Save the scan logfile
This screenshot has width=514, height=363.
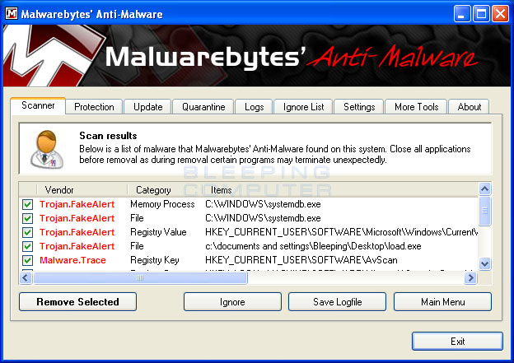338,302
